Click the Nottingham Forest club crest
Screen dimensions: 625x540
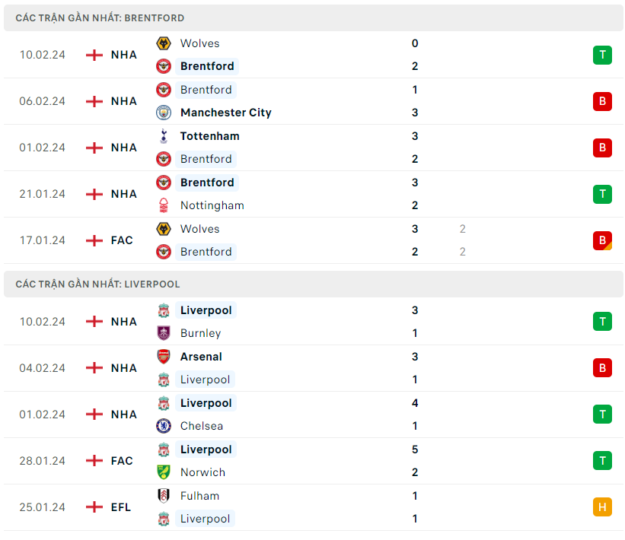(164, 205)
